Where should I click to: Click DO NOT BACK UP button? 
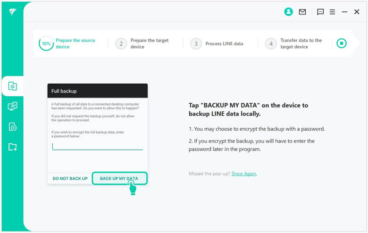click(70, 179)
